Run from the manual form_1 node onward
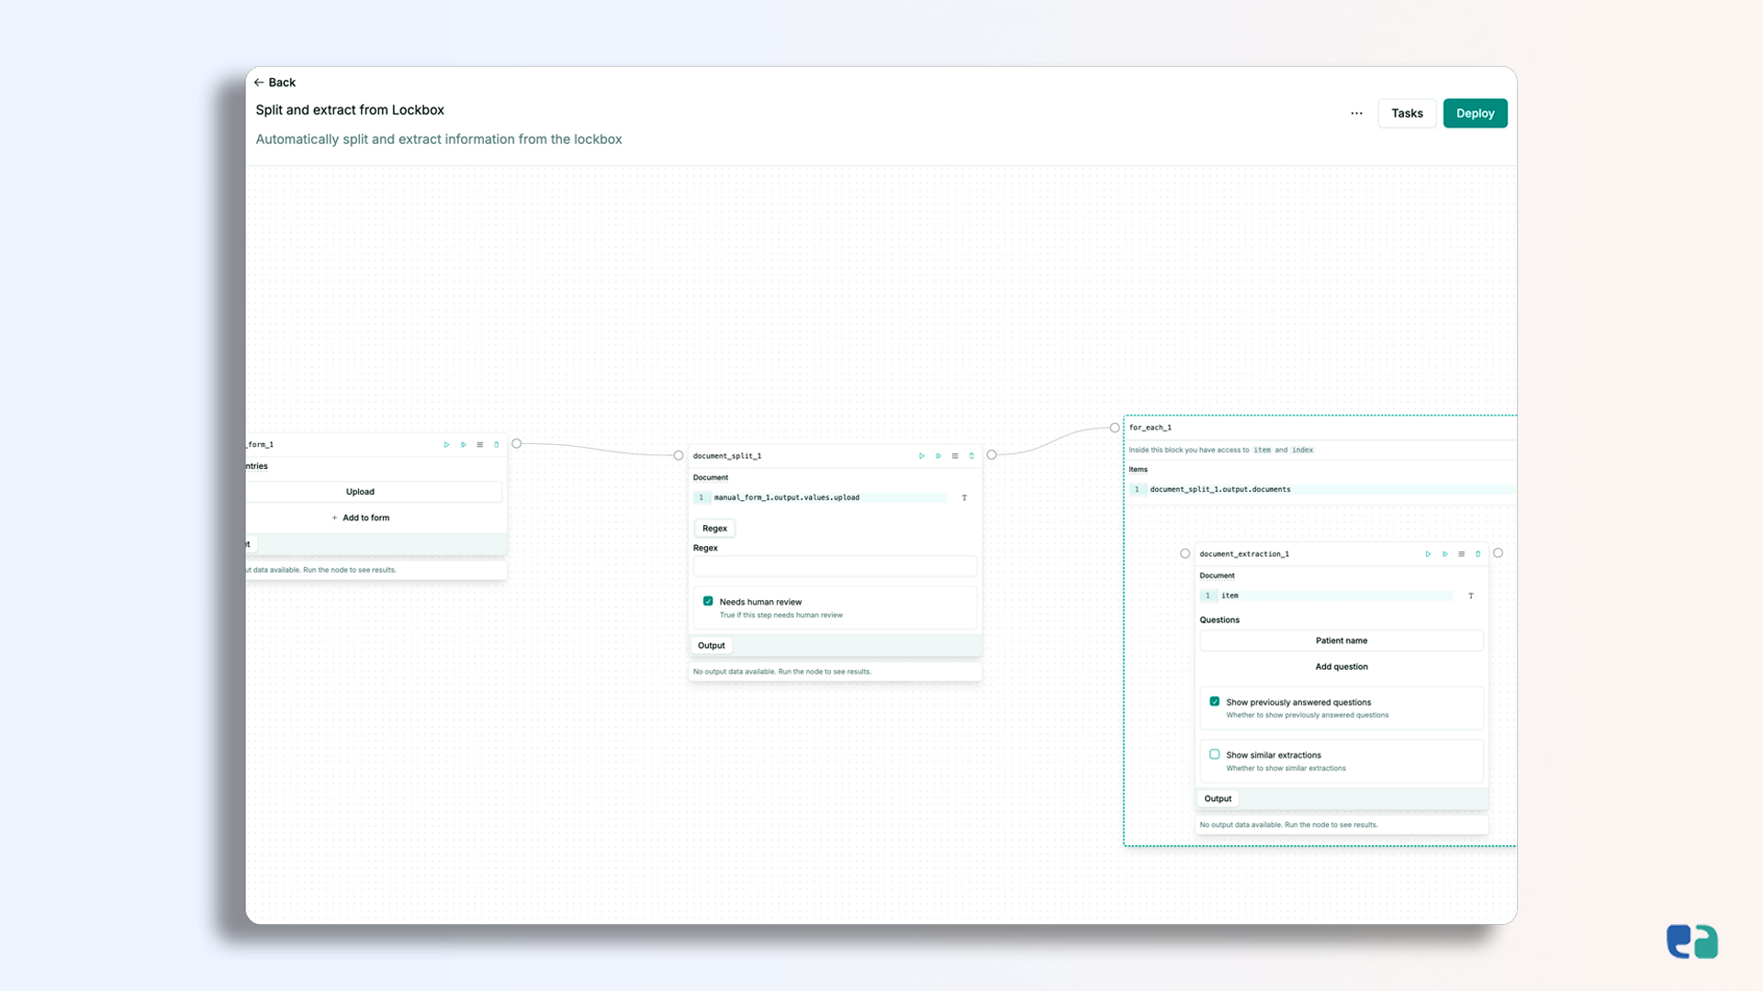Screen dimensions: 1763x991 [464, 445]
